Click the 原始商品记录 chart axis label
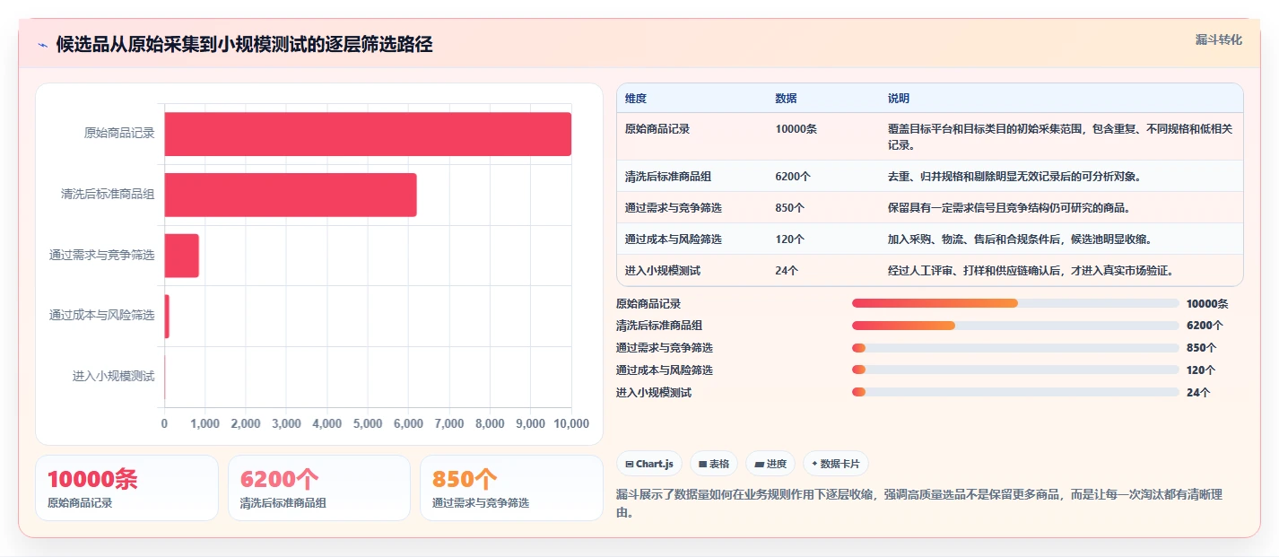Viewport: 1279px width, 557px height. click(119, 134)
